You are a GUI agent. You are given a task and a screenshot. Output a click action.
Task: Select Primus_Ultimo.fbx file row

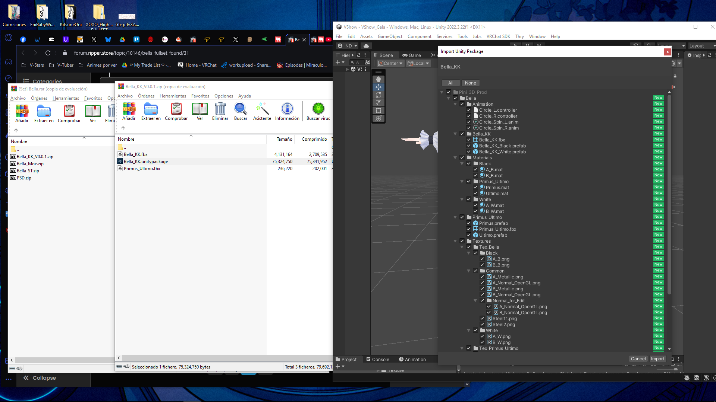tap(224, 169)
